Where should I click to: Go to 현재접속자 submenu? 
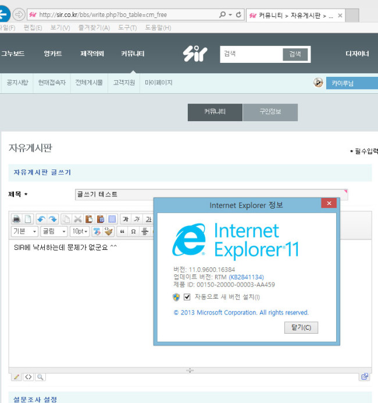pyautogui.click(x=52, y=83)
